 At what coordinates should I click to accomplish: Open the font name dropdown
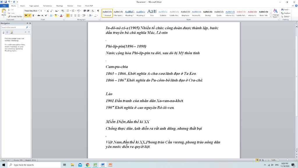tap(38, 11)
